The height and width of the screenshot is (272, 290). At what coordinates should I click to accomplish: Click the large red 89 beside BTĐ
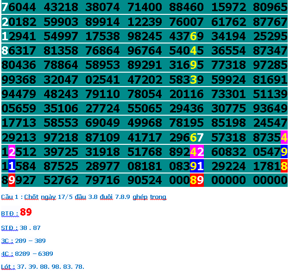click(26, 212)
